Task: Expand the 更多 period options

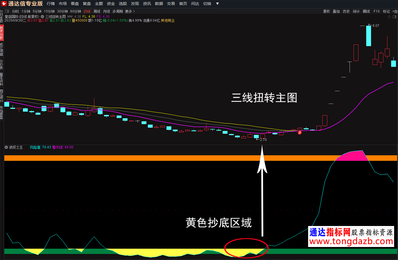Action: pyautogui.click(x=130, y=11)
